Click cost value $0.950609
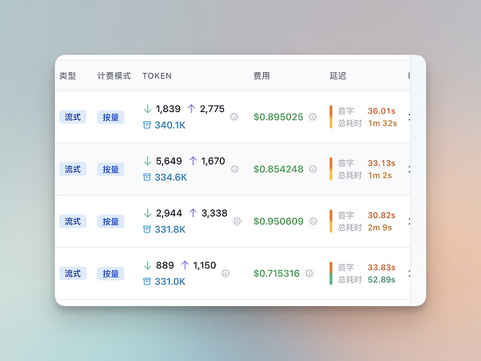 pyautogui.click(x=279, y=221)
